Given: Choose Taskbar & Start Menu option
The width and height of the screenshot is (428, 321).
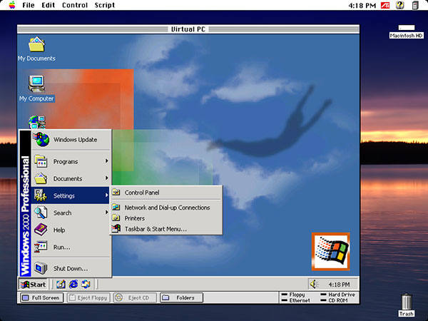Looking at the screenshot, I should 155,229.
